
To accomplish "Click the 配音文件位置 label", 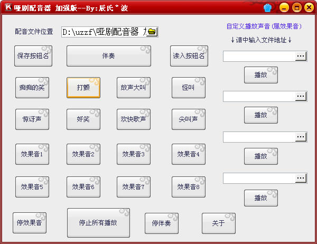I will [x=34, y=32].
